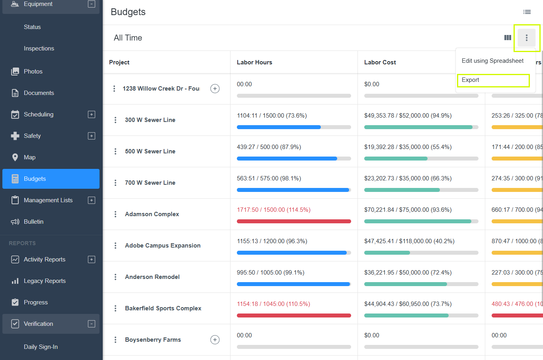The height and width of the screenshot is (360, 543).
Task: Click the Management Lists clipboard icon
Action: coord(15,200)
